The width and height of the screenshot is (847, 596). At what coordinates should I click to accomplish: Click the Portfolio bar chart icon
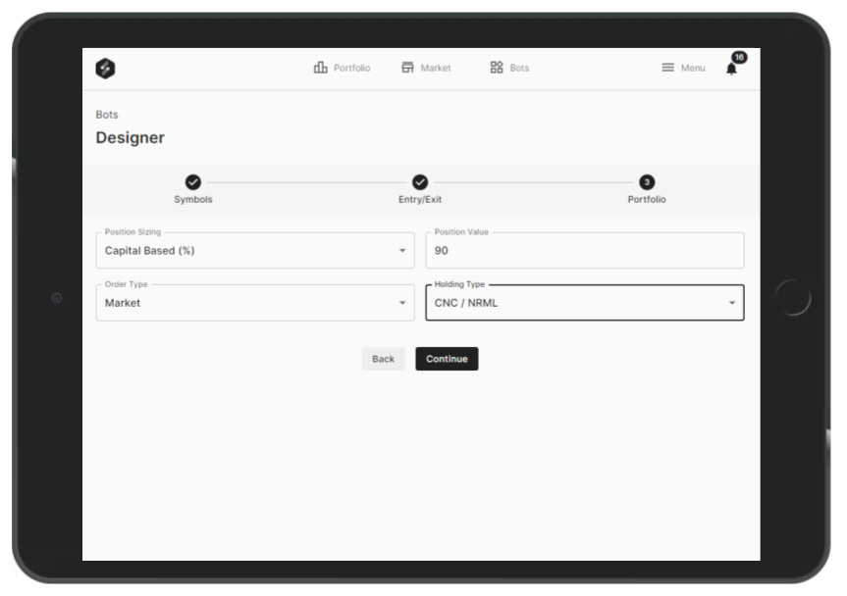(x=320, y=67)
